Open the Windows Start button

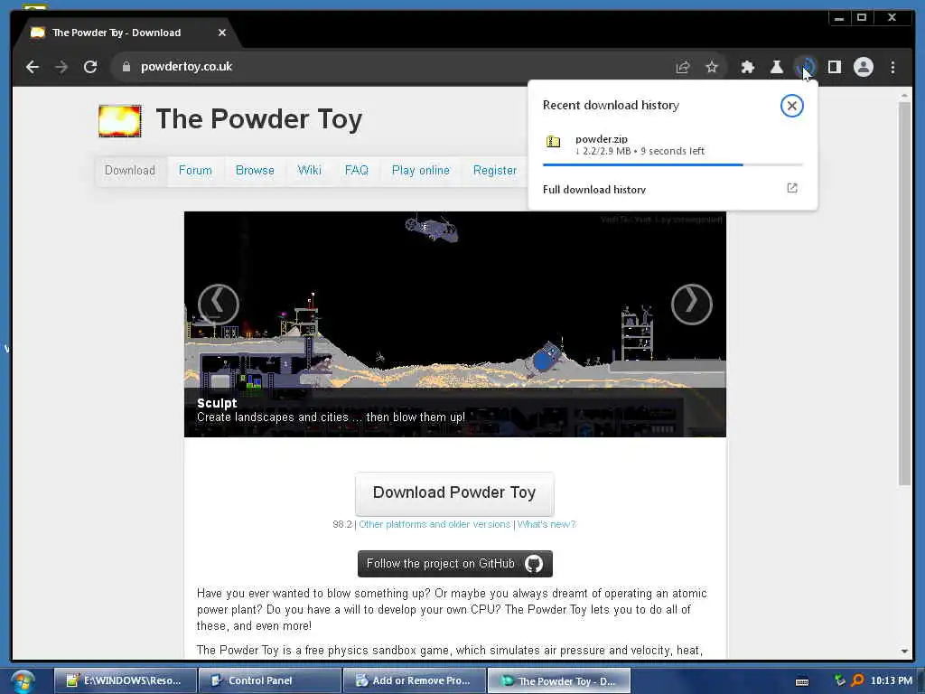point(23,681)
